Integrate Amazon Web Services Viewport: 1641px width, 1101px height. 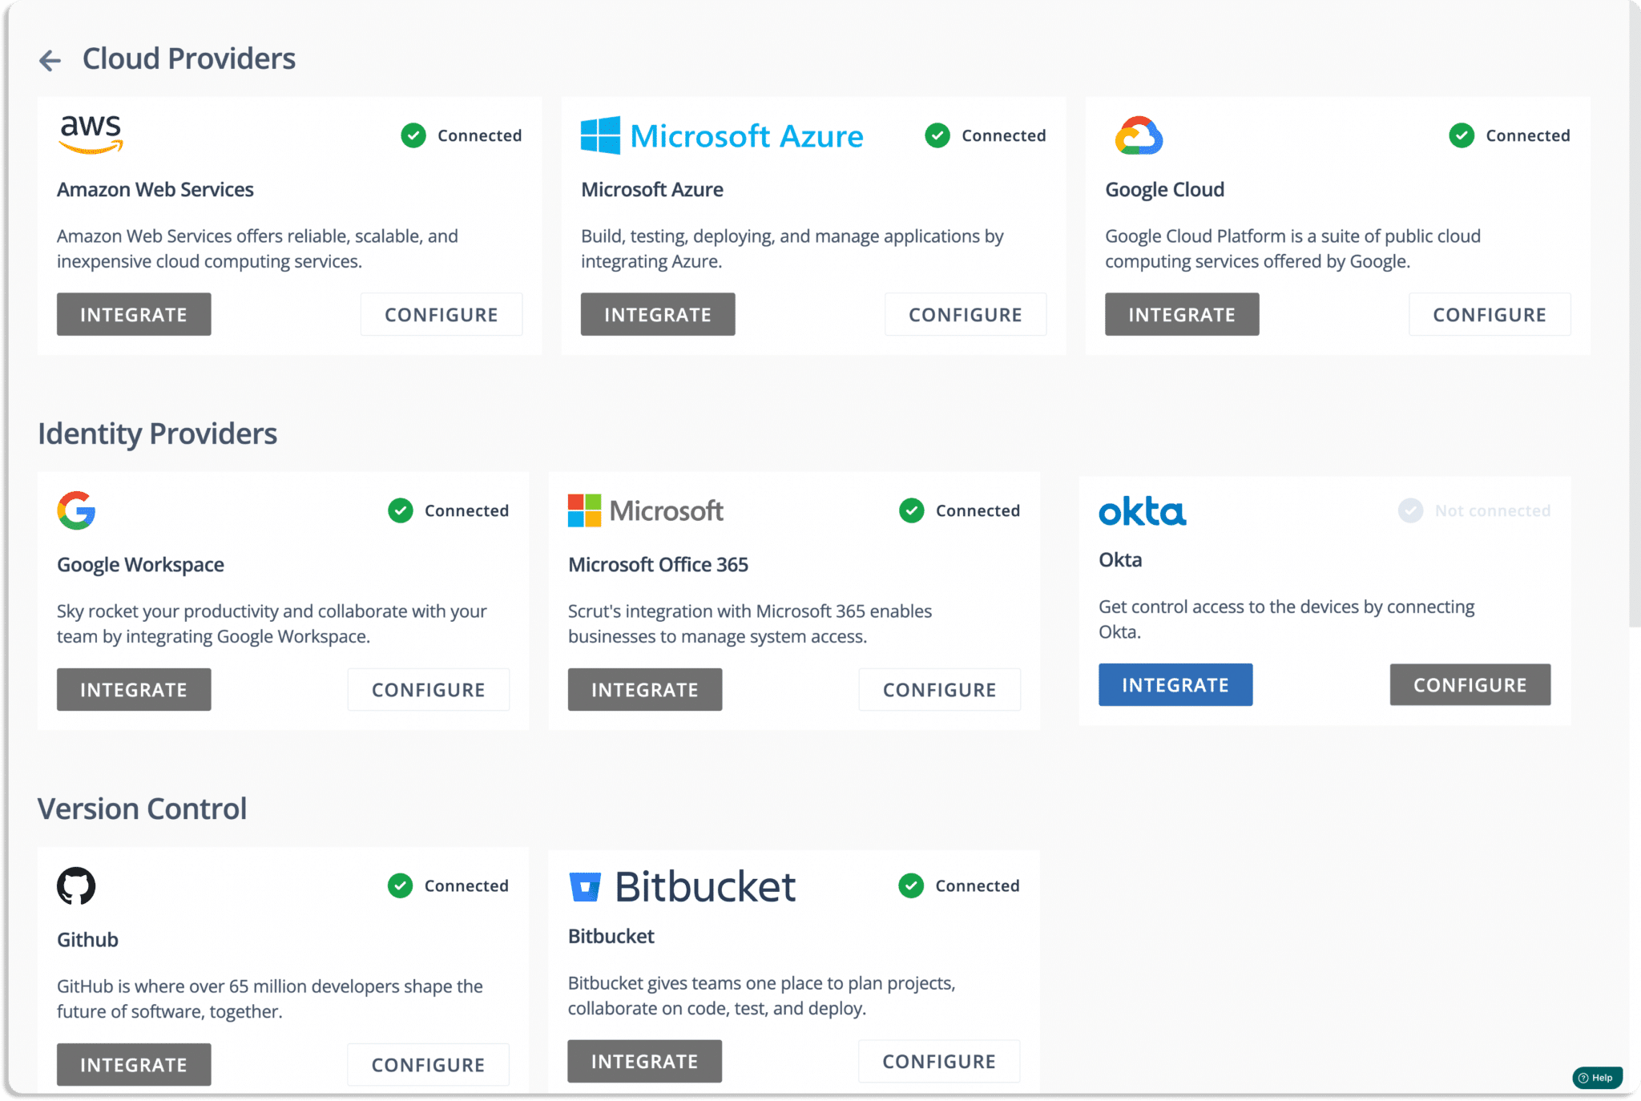pyautogui.click(x=134, y=314)
